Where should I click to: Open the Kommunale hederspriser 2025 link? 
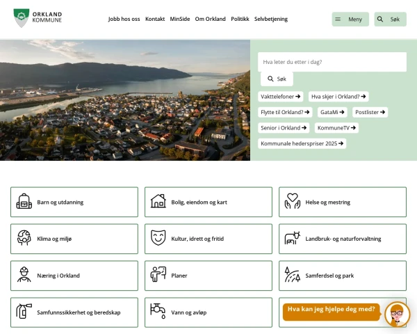302,144
